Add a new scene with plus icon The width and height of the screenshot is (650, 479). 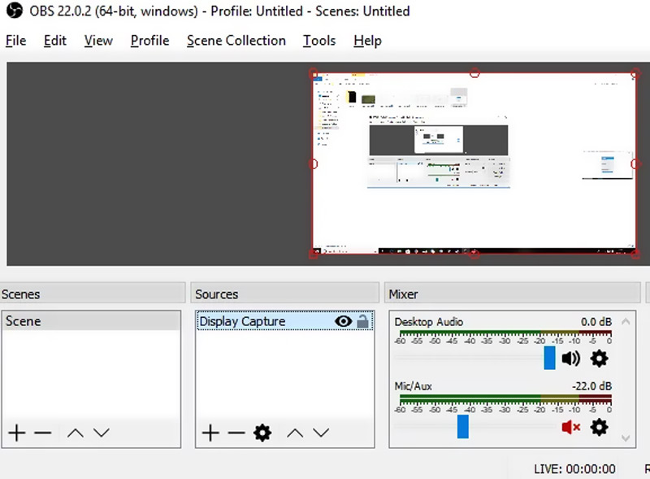coord(16,433)
